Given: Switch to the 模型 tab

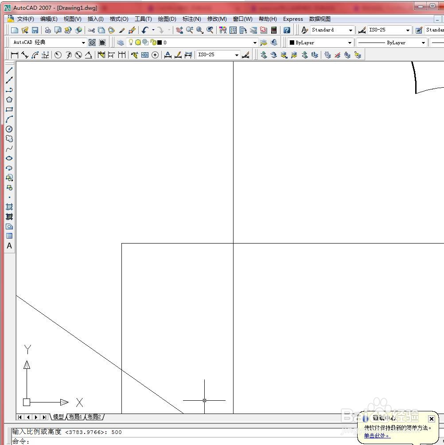Looking at the screenshot, I should coord(58,417).
